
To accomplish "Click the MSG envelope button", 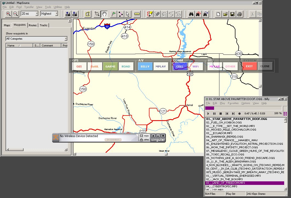I will pyautogui.click(x=144, y=136).
